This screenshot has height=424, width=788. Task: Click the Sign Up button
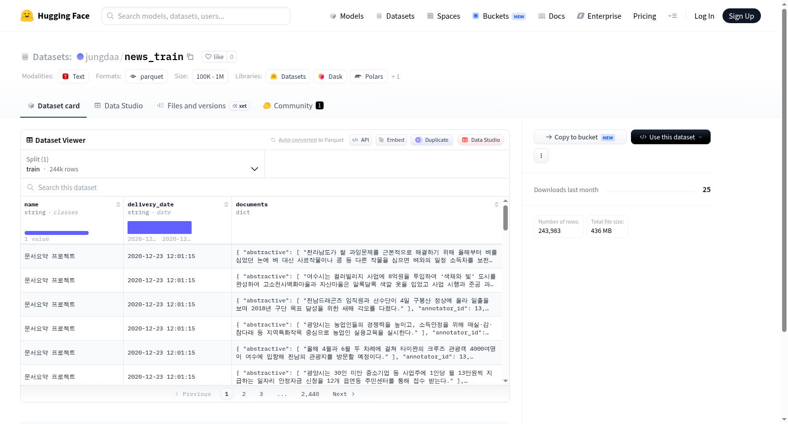click(x=741, y=16)
